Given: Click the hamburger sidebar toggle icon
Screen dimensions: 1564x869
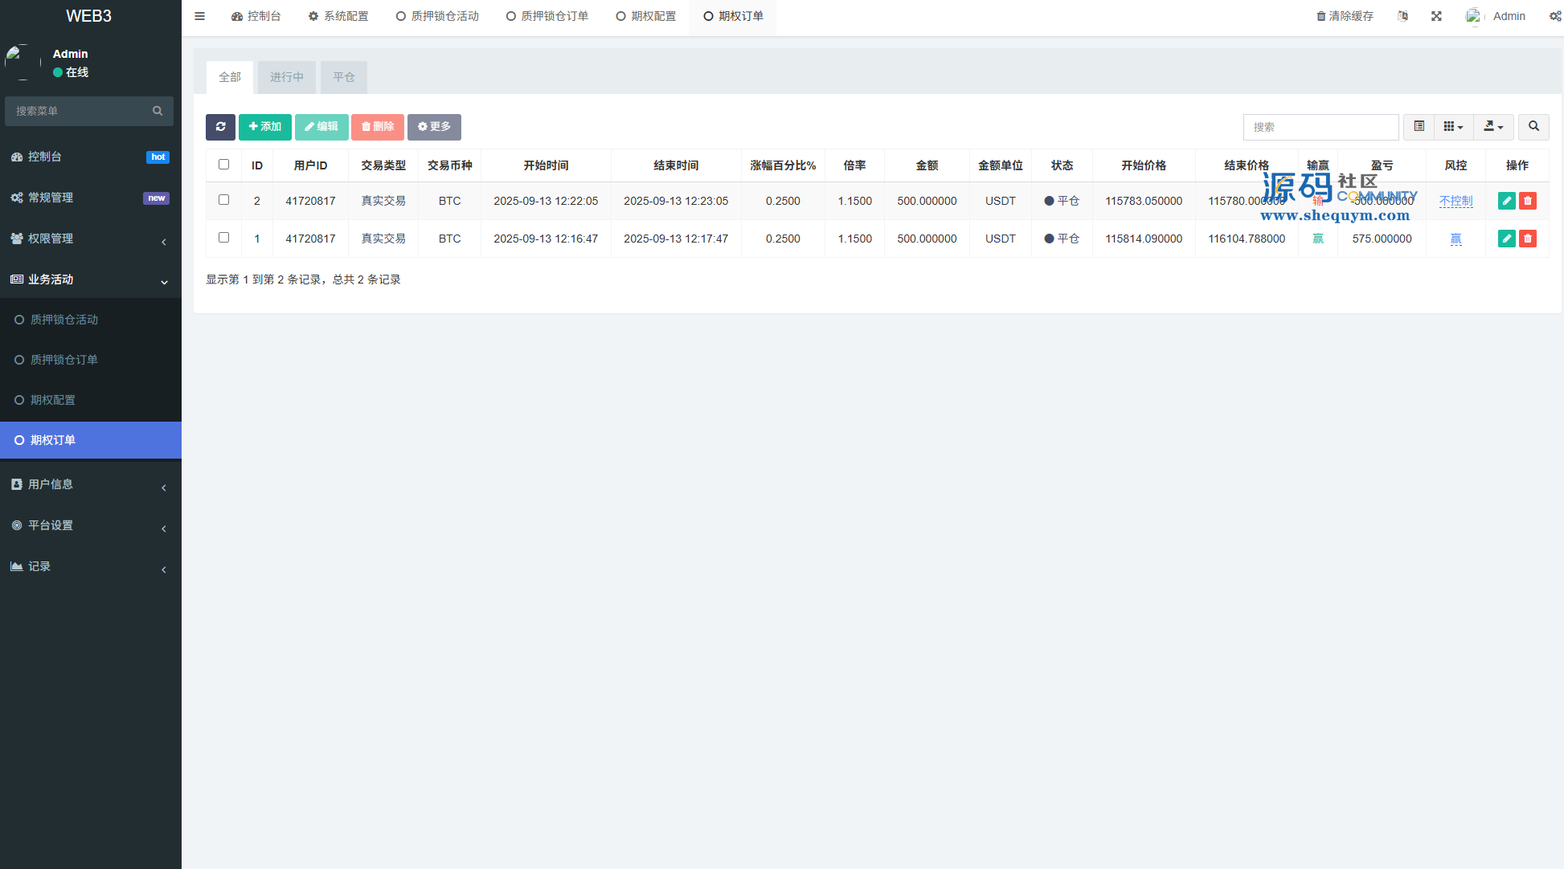Looking at the screenshot, I should click(200, 16).
